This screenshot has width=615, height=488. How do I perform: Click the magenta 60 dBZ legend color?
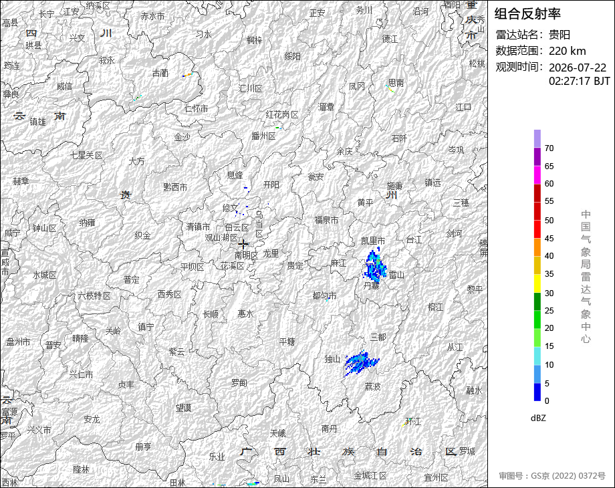(537, 175)
